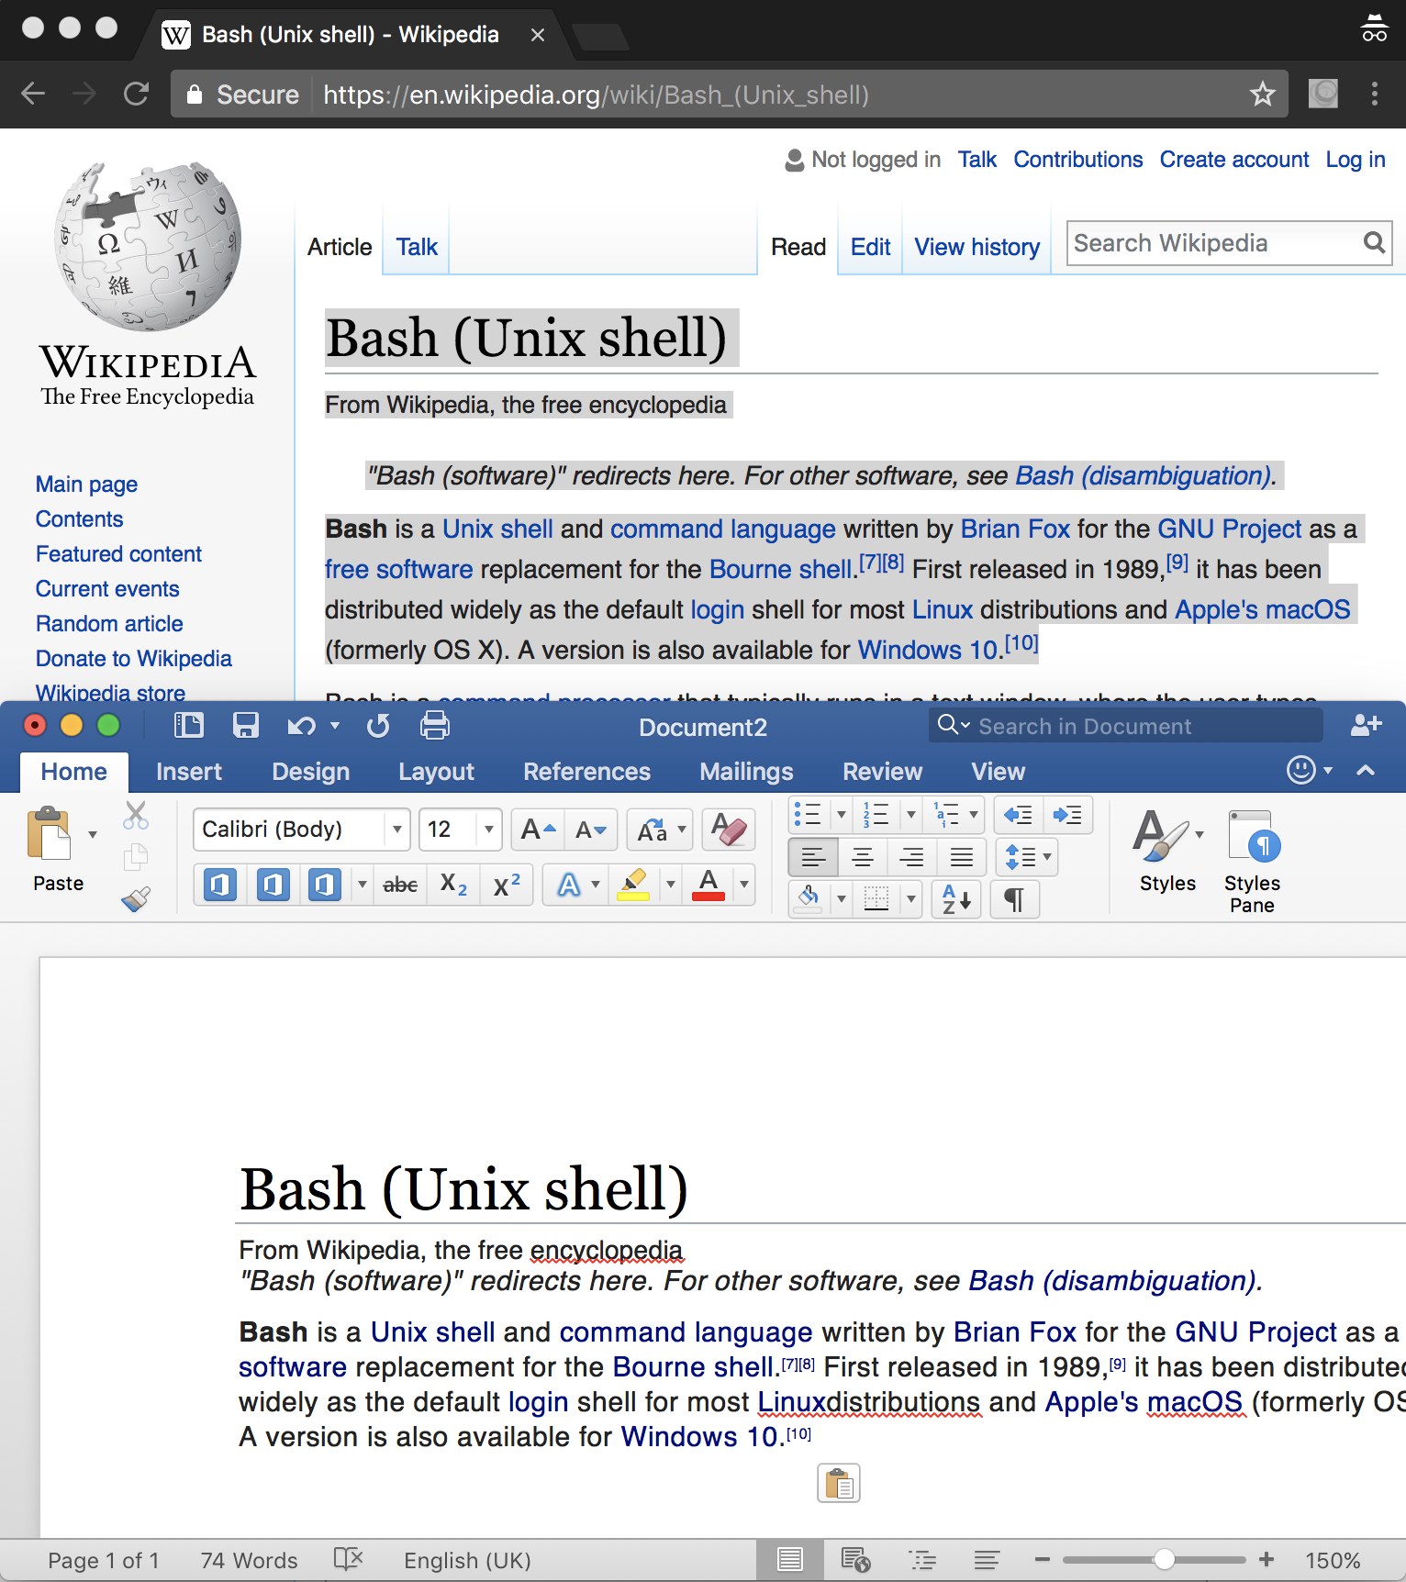Click the Paste clipboard icon in Word

(50, 833)
